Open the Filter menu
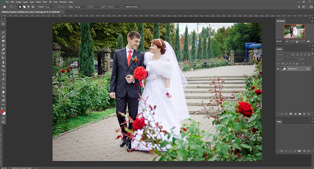 [45, 2]
